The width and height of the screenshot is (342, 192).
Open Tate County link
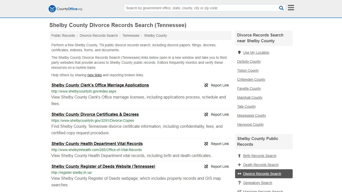(246, 106)
